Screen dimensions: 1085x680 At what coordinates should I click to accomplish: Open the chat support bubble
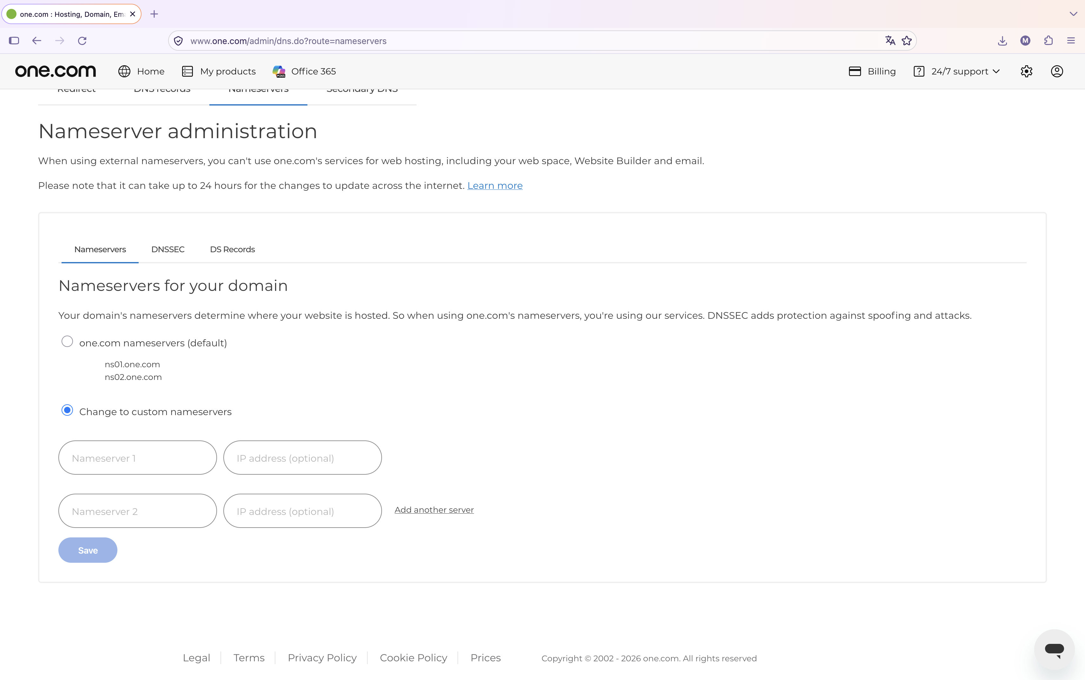click(1054, 649)
